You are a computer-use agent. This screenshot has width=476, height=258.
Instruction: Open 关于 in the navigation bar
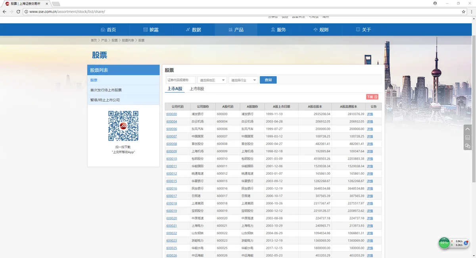pyautogui.click(x=363, y=30)
